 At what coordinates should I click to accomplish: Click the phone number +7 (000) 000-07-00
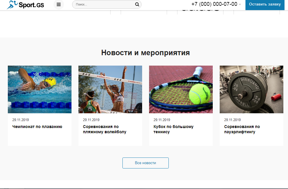click(214, 5)
